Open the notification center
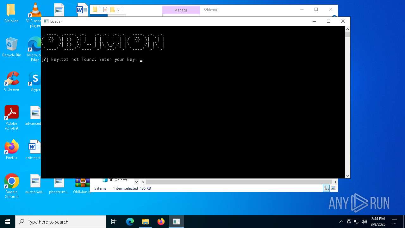 395,222
